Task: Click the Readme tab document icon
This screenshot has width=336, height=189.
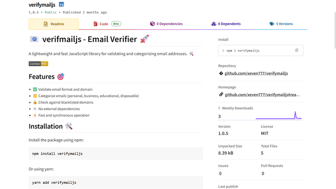Action: [x=46, y=24]
